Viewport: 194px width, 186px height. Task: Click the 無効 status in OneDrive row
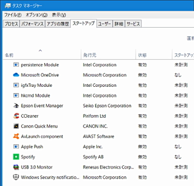(x=142, y=75)
